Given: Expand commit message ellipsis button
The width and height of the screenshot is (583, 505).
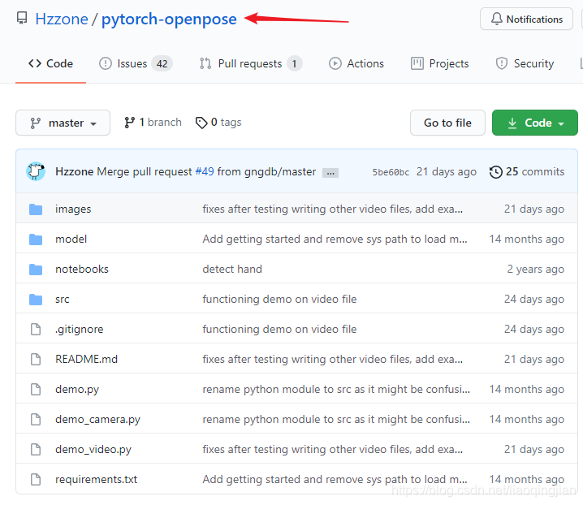Looking at the screenshot, I should tap(330, 173).
